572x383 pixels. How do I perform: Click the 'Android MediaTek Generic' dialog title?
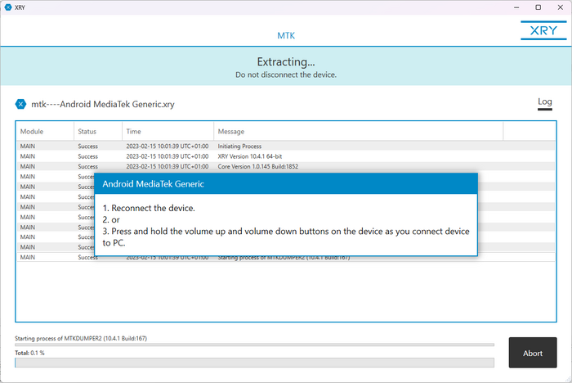point(154,184)
